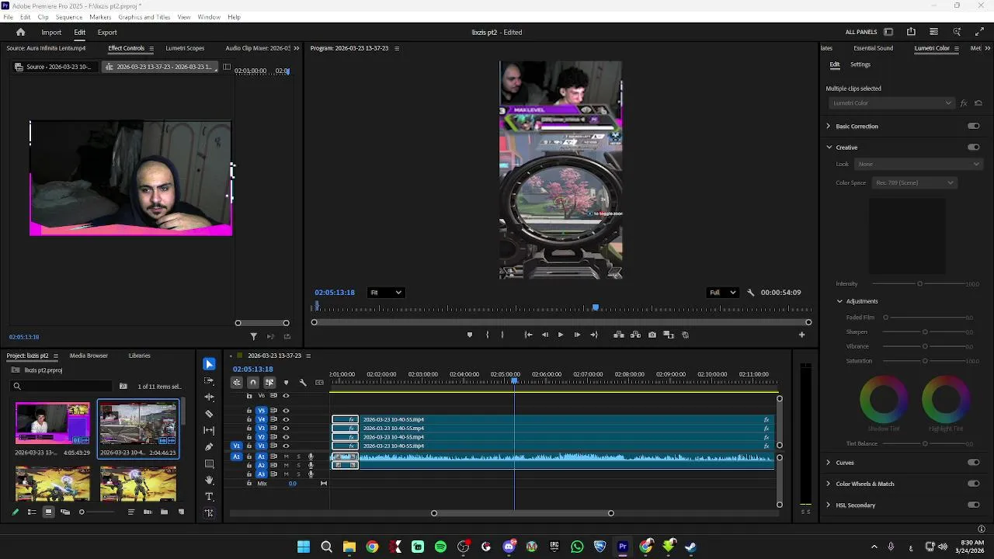
Task: Select the Pen tool
Action: (x=209, y=447)
